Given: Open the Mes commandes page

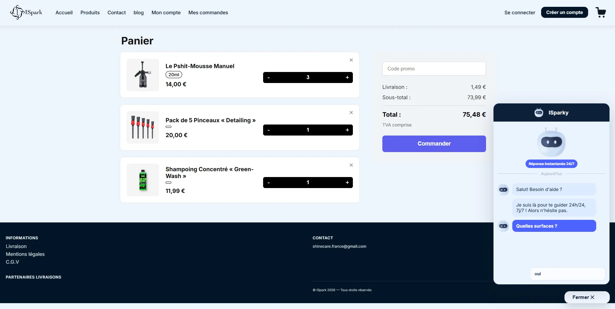Looking at the screenshot, I should coord(208,12).
